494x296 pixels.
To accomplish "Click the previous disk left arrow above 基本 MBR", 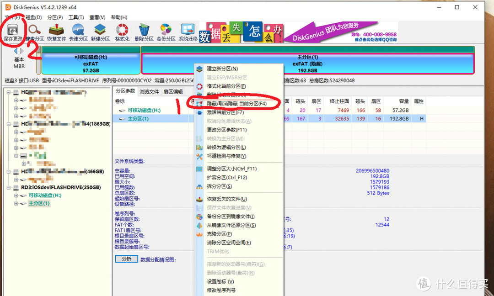I will point(16,51).
